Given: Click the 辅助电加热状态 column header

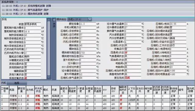Looking at the screenshot, I should [x=123, y=90].
